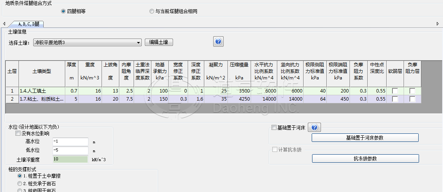The height and width of the screenshot is (192, 443).
Task: Open the help icon next to 基础置于河床
Action: coord(314,128)
